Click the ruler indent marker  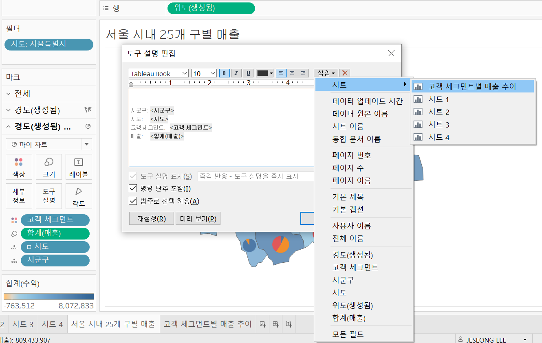coord(131,84)
